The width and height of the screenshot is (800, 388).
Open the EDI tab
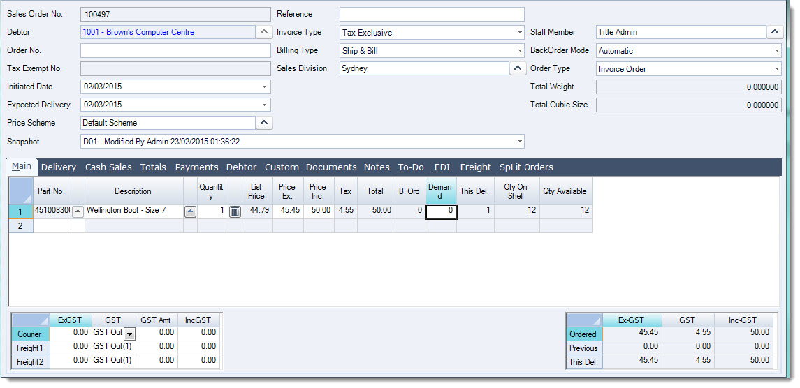pos(442,167)
